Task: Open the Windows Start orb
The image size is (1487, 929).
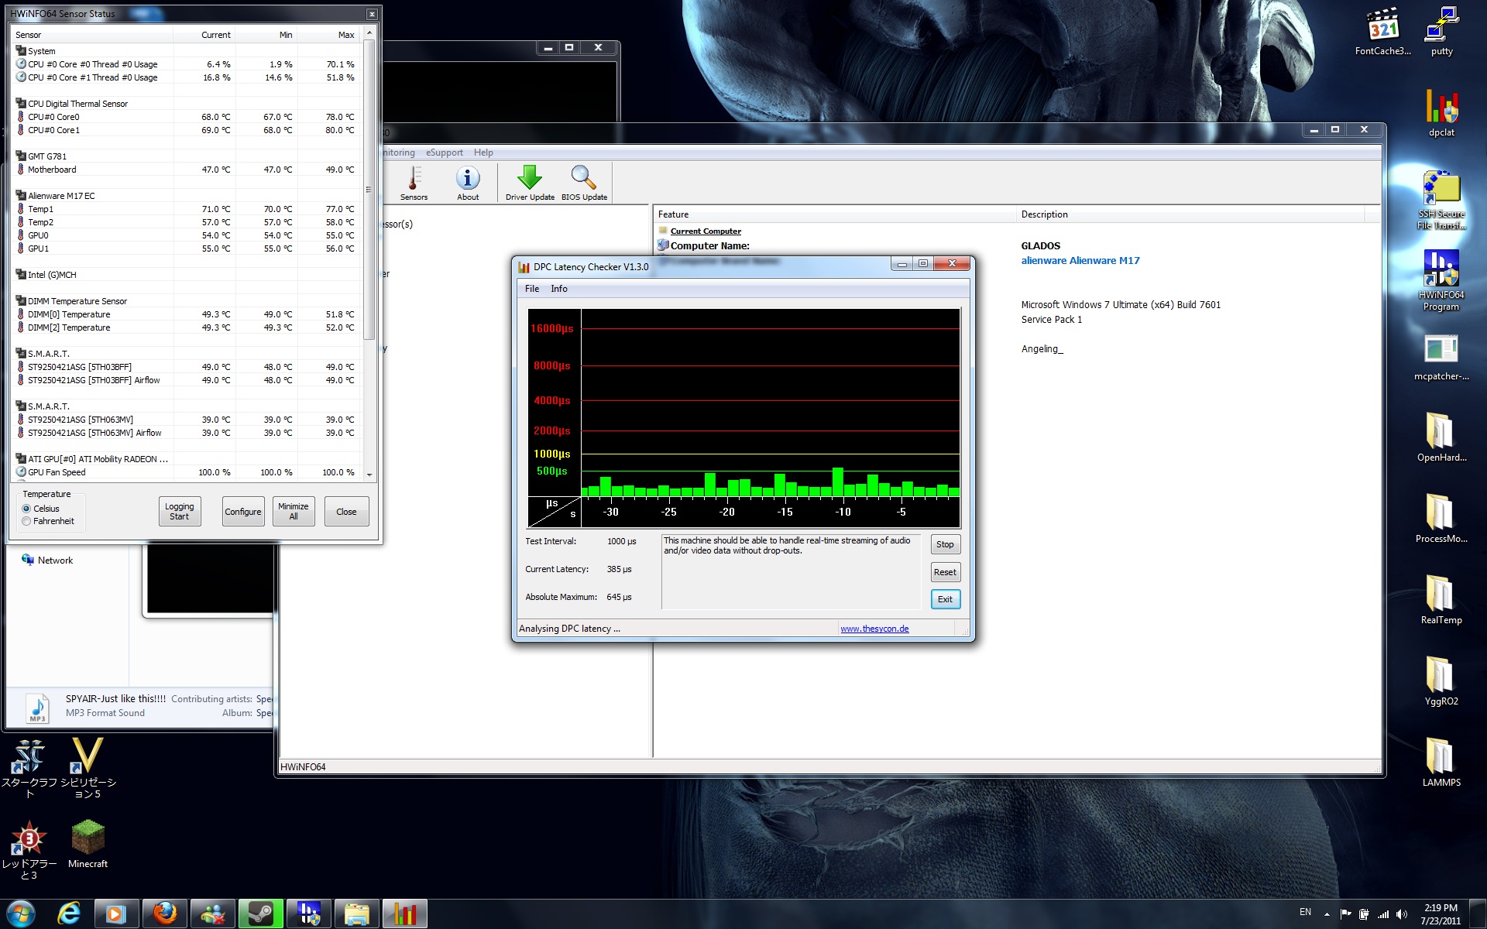Action: point(20,914)
